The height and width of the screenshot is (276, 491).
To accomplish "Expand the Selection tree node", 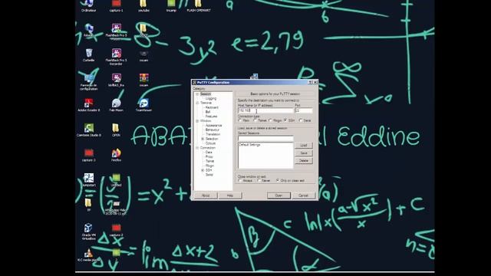I will (x=203, y=139).
